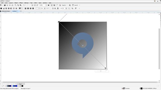Select the black swatch in document palette
Screen dimensions: 161x90
pyautogui.click(x=22, y=86)
